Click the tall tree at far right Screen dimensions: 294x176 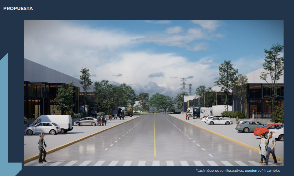273,67
